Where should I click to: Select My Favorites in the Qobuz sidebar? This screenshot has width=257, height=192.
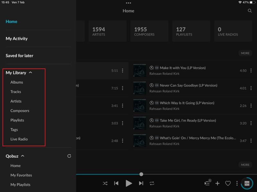coord(21,175)
